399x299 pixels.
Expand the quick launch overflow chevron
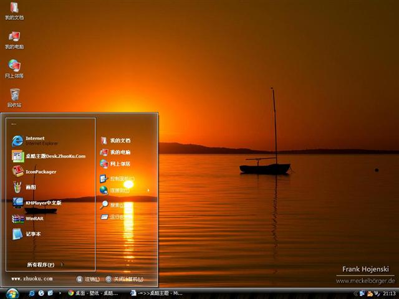pyautogui.click(x=60, y=293)
